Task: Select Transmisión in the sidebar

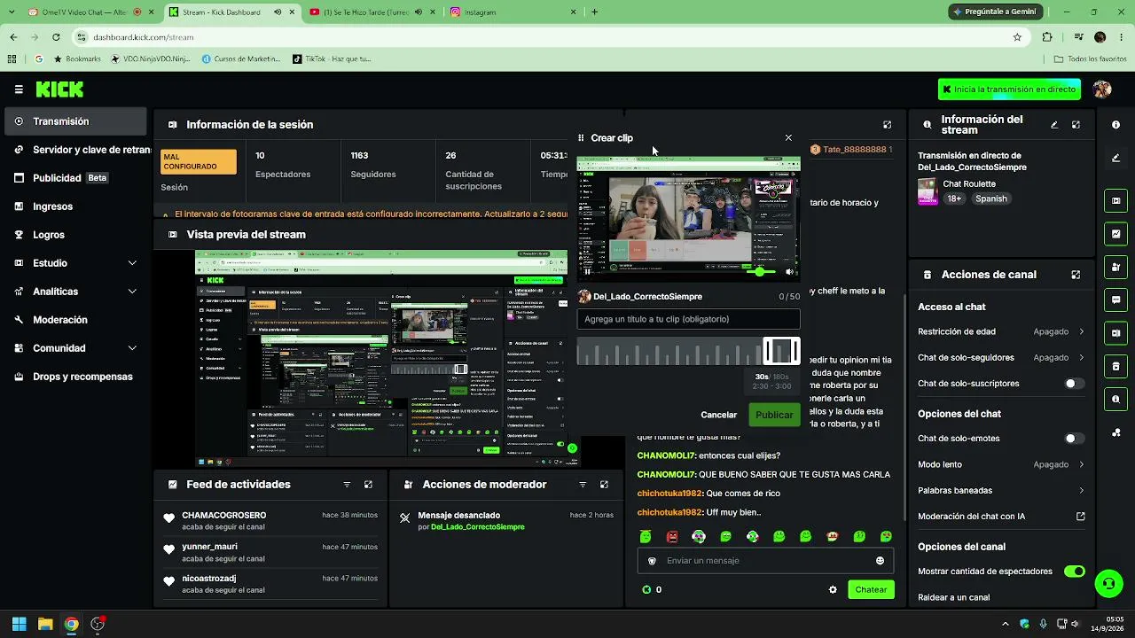Action: point(76,121)
